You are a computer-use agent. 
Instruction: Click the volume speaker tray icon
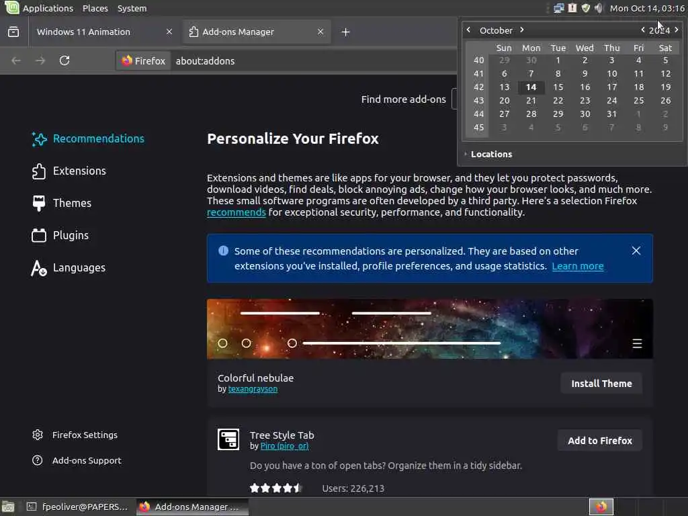tap(599, 8)
